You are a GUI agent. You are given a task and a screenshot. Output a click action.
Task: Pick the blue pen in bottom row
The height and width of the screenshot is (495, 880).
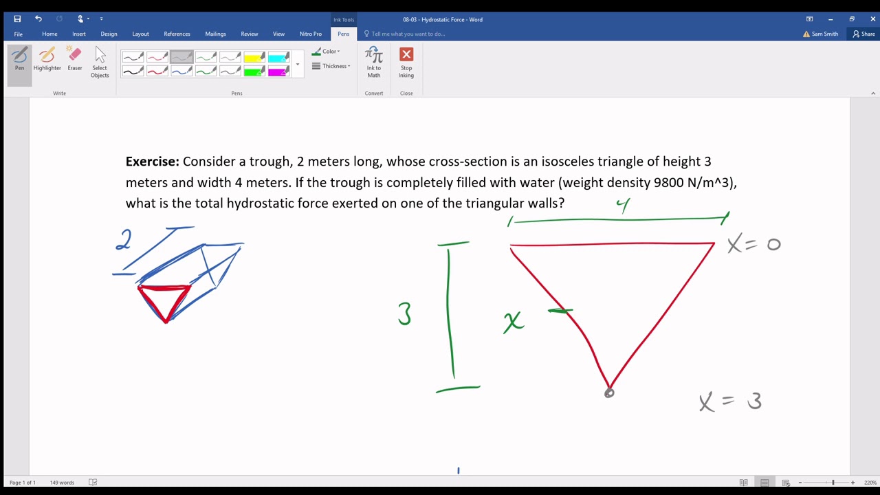181,71
